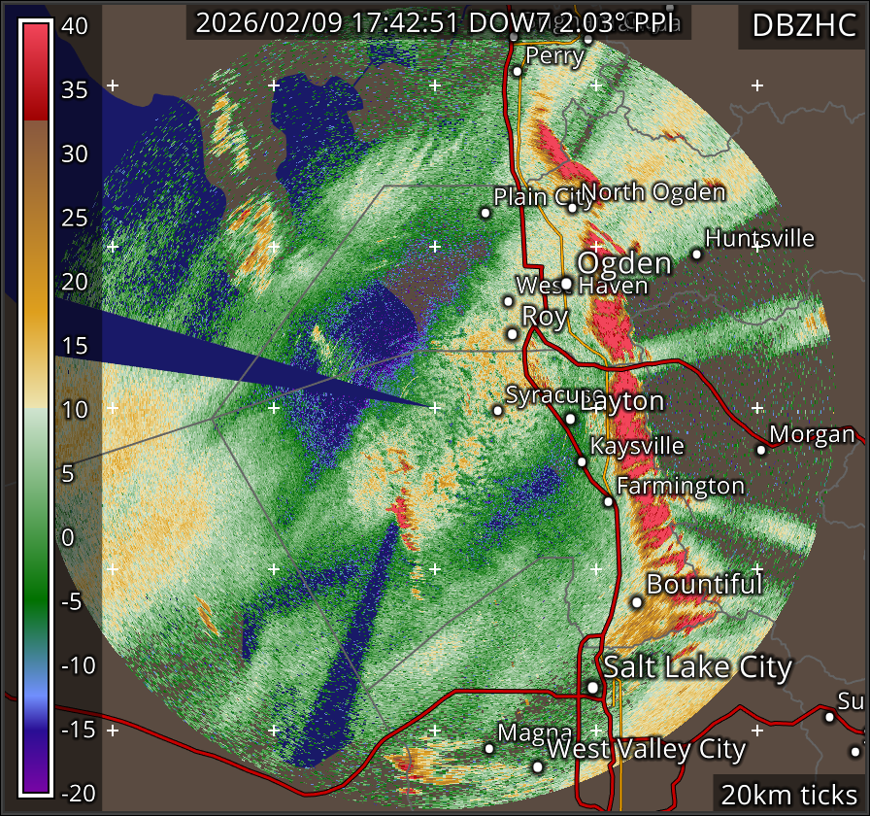Click the timestamp DOW7 PPI header text
Viewport: 870px width, 816px height.
coord(438,23)
